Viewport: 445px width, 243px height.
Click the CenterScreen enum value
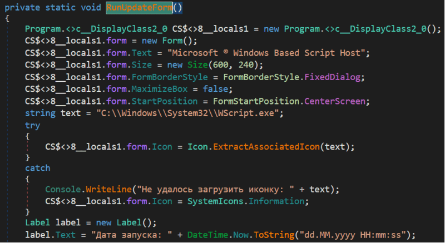(335, 101)
